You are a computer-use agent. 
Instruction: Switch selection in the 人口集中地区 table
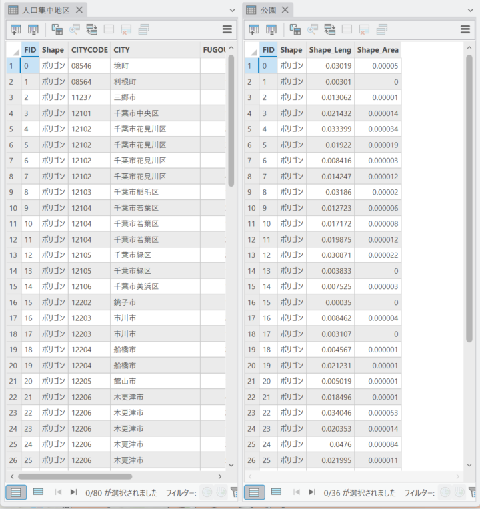(91, 29)
